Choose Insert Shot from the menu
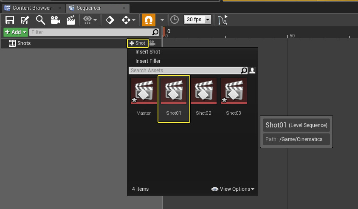Viewport: 358px width, 209px height. click(x=148, y=52)
